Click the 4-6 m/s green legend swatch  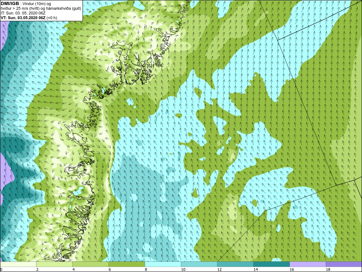(x=90, y=264)
